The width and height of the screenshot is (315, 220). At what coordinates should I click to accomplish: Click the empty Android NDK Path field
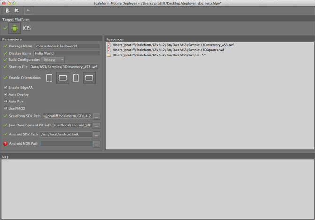click(x=66, y=143)
